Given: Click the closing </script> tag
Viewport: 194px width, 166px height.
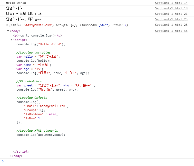Looking at the screenshot, I should 21,151.
